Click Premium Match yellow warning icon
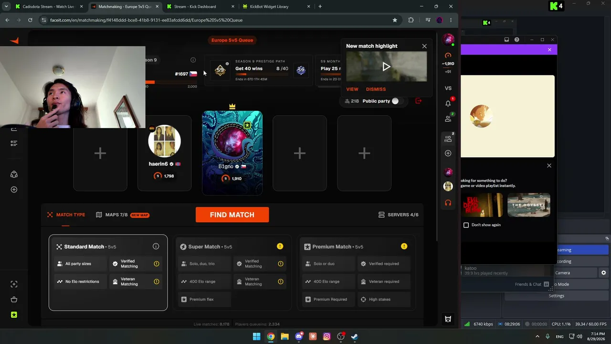611x344 pixels. click(x=404, y=247)
